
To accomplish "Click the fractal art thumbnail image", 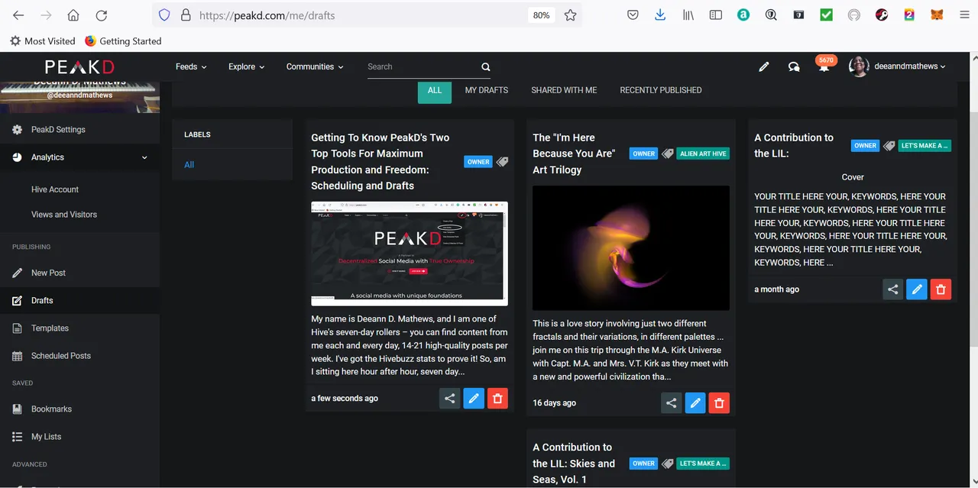I will click(x=631, y=248).
